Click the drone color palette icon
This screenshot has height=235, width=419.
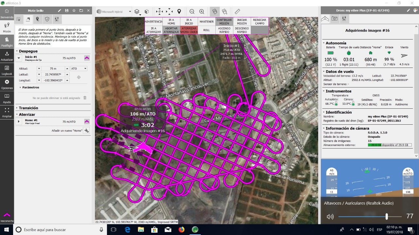[415, 10]
